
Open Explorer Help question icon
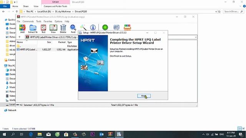(244, 6)
